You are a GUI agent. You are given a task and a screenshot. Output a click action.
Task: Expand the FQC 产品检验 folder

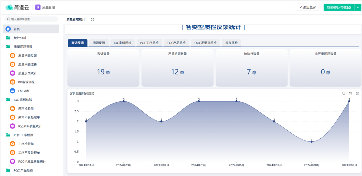pyautogui.click(x=31, y=170)
